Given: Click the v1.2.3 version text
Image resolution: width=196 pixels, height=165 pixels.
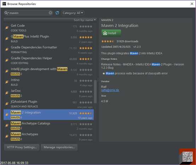Looking at the screenshot, I should pos(137,47).
